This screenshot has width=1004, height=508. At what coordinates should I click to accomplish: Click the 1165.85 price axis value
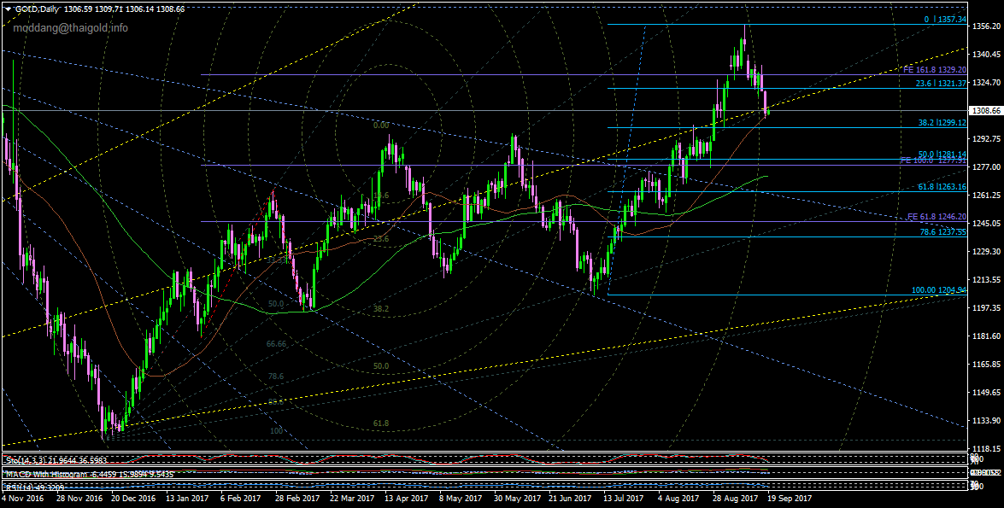[987, 364]
